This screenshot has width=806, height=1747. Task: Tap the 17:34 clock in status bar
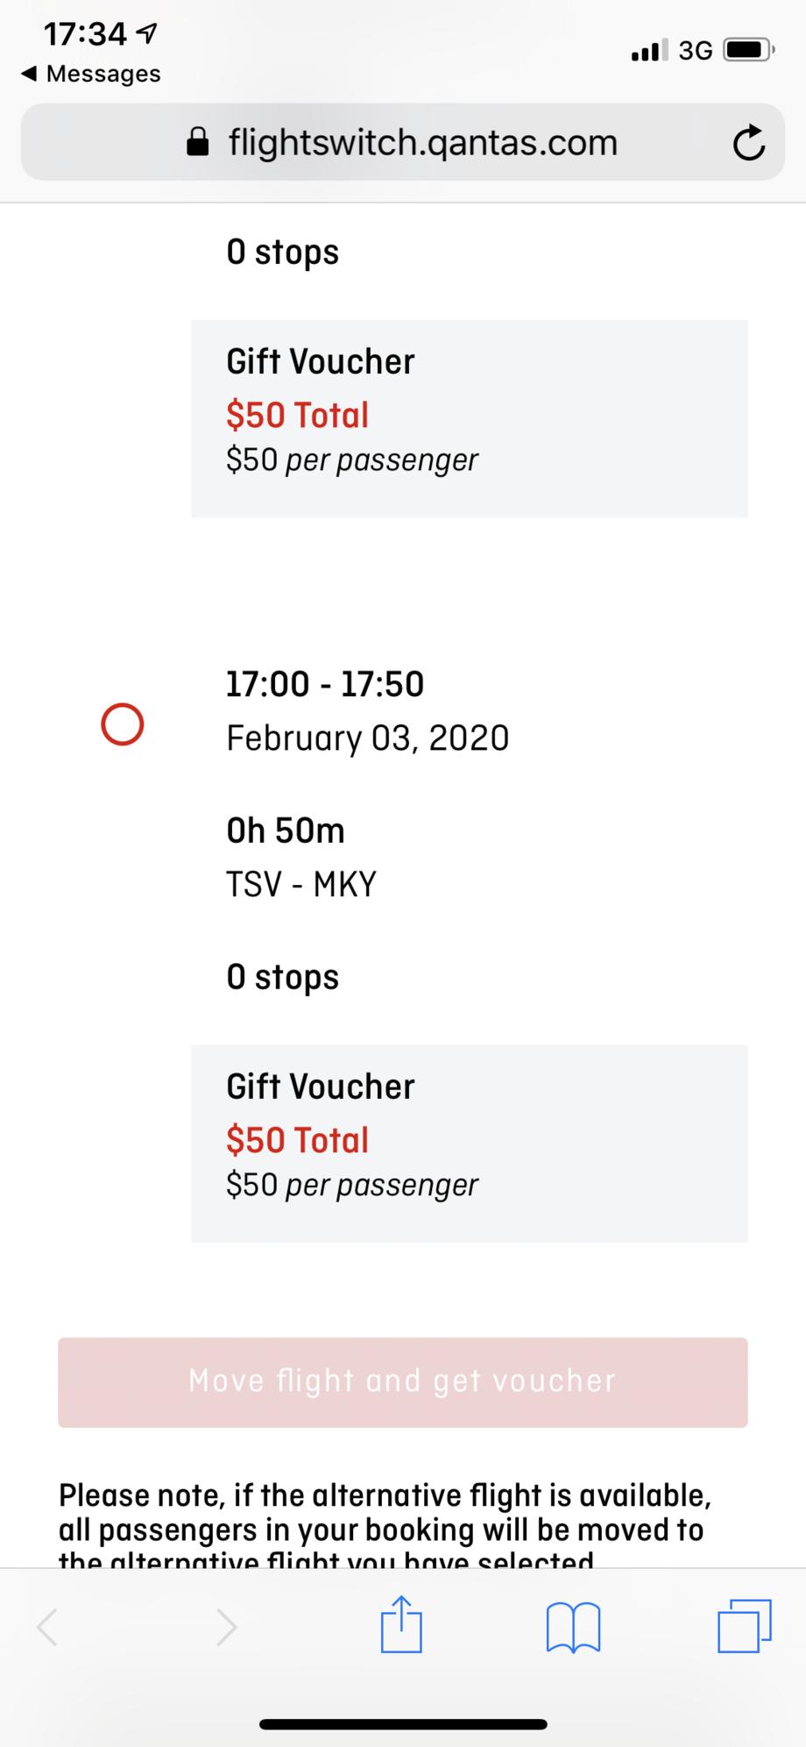[x=85, y=34]
